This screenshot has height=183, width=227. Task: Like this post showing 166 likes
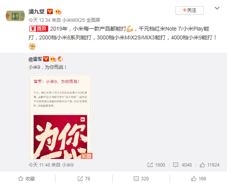click(x=199, y=178)
